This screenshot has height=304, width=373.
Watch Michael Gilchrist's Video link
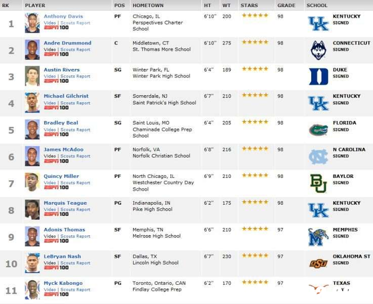pyautogui.click(x=50, y=103)
